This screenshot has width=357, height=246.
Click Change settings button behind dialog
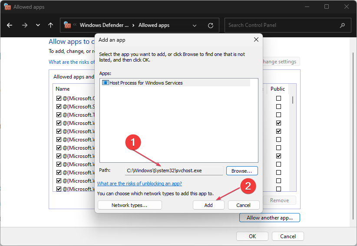(x=281, y=62)
